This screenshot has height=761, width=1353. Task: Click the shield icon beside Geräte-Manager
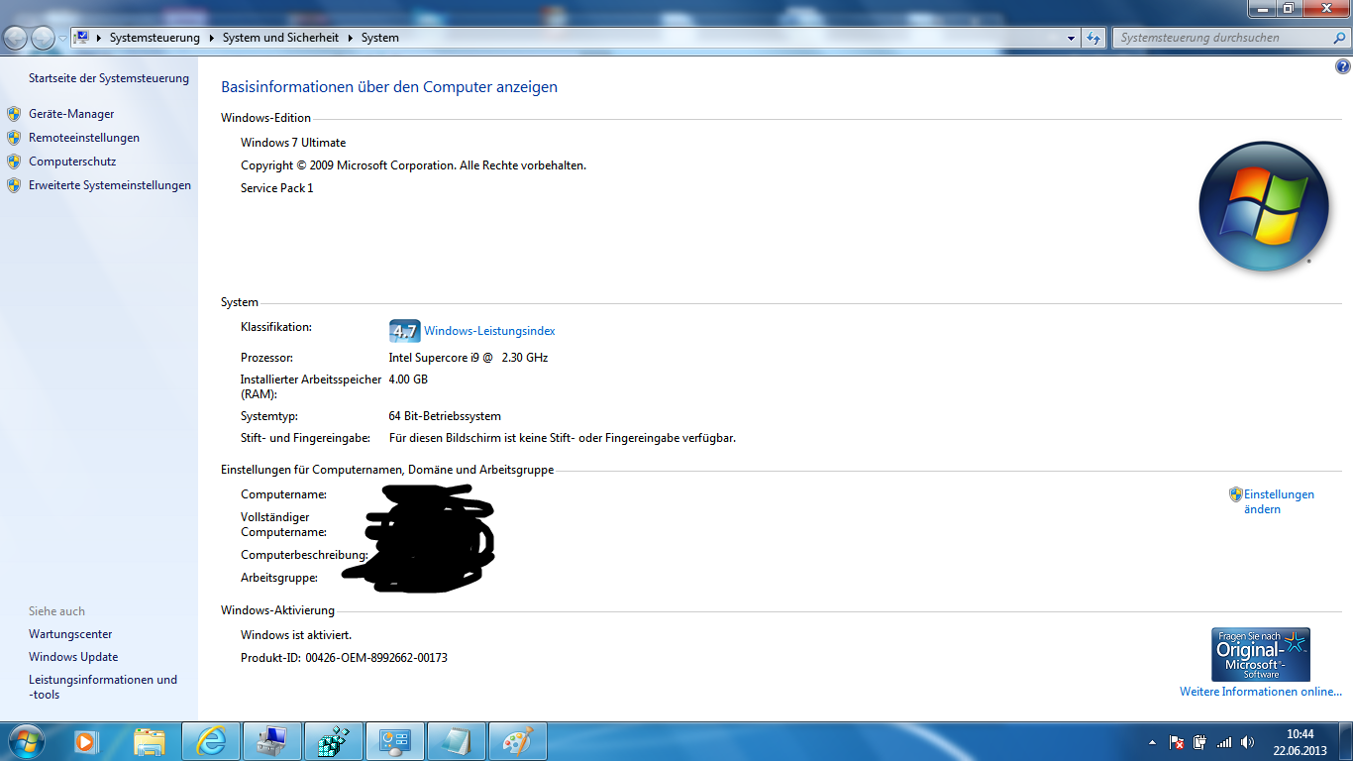[14, 114]
